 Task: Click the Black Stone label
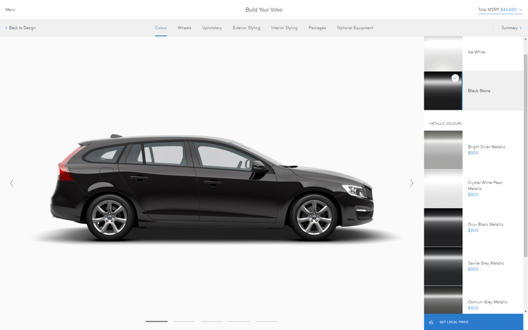(479, 91)
